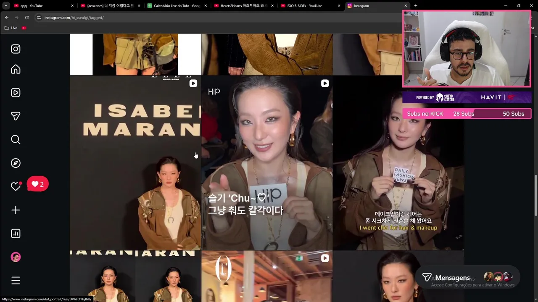The image size is (538, 302).
Task: Open the restaurant interior reel thumbnail
Action: pos(267,276)
